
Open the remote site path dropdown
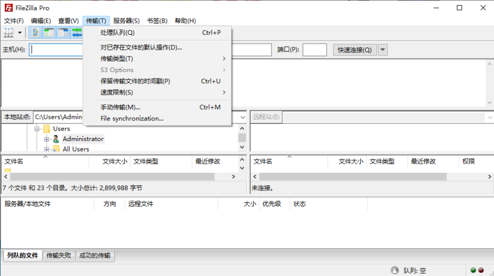(490, 117)
